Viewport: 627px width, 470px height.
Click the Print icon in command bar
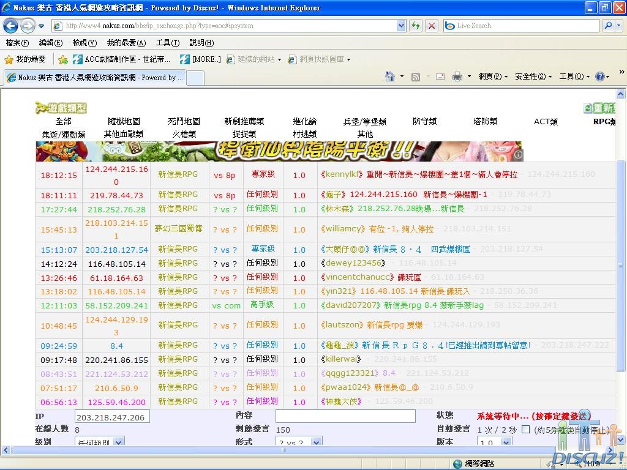tap(457, 76)
